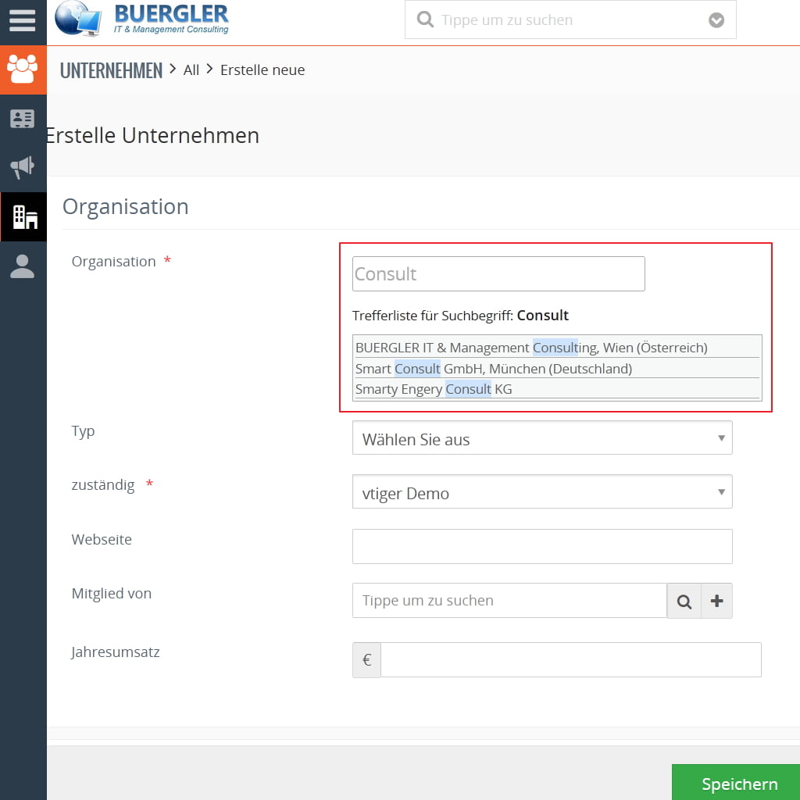Select the organizations building icon in the sidebar
Image resolution: width=800 pixels, height=800 pixels.
point(23,217)
